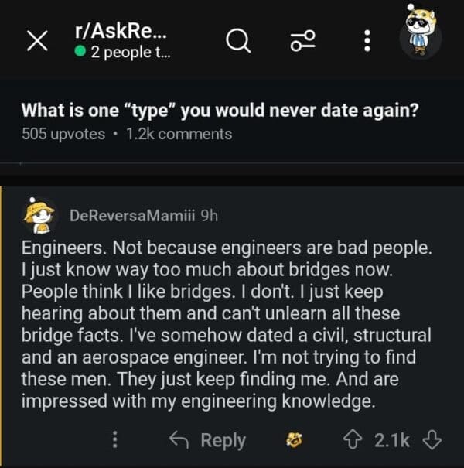Tap the post title about dating types

220,110
